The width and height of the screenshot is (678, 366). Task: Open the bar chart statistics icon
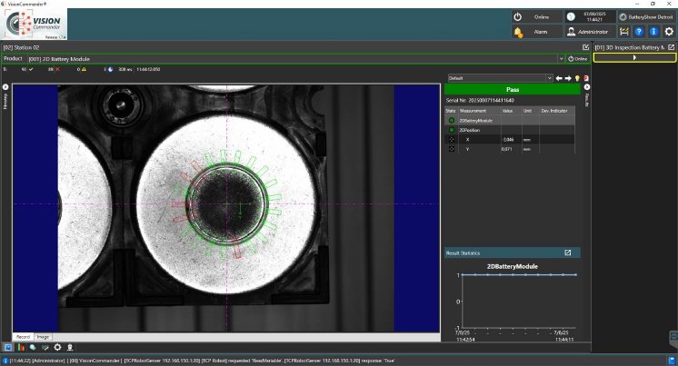[20, 347]
